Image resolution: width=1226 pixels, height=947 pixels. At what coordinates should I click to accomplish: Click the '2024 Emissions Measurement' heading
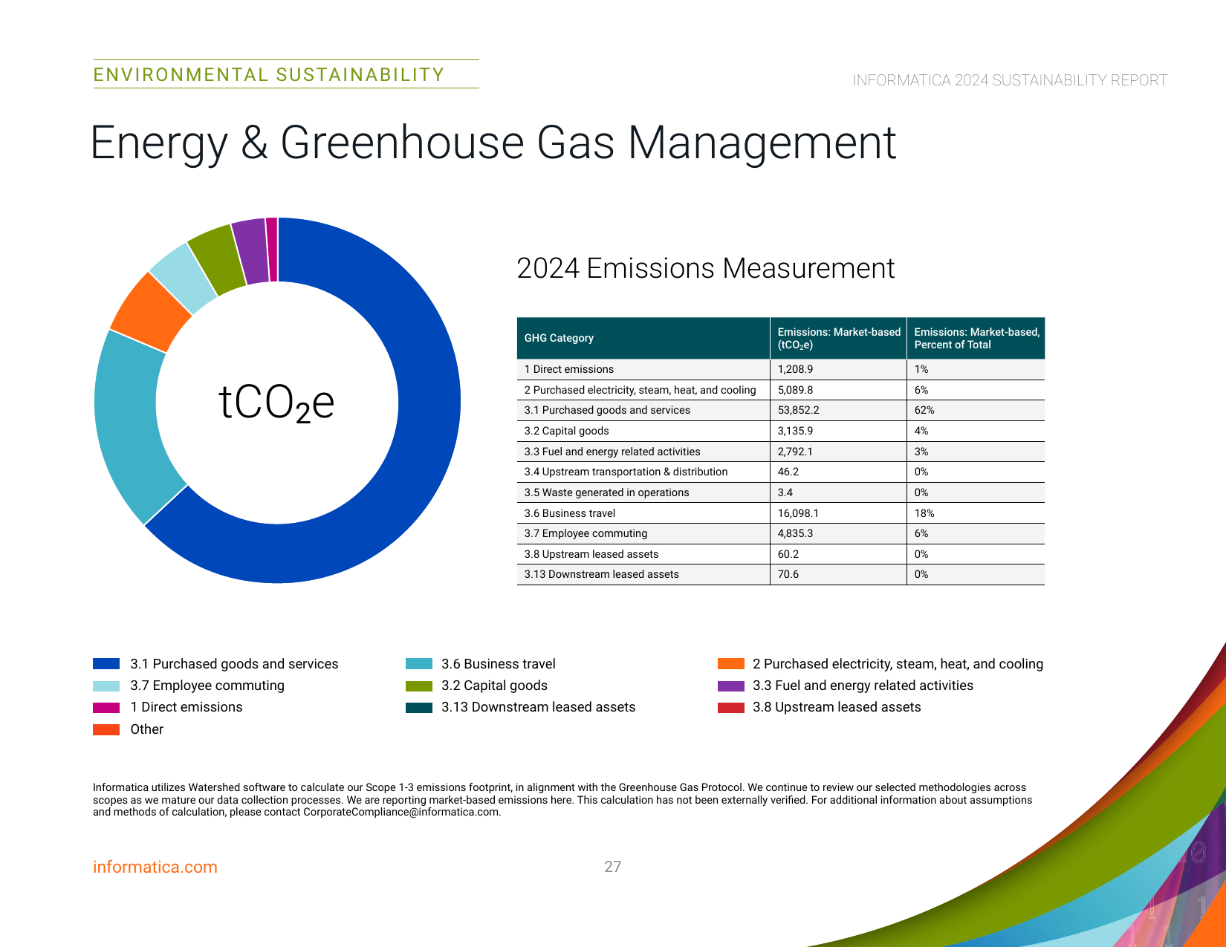[706, 268]
